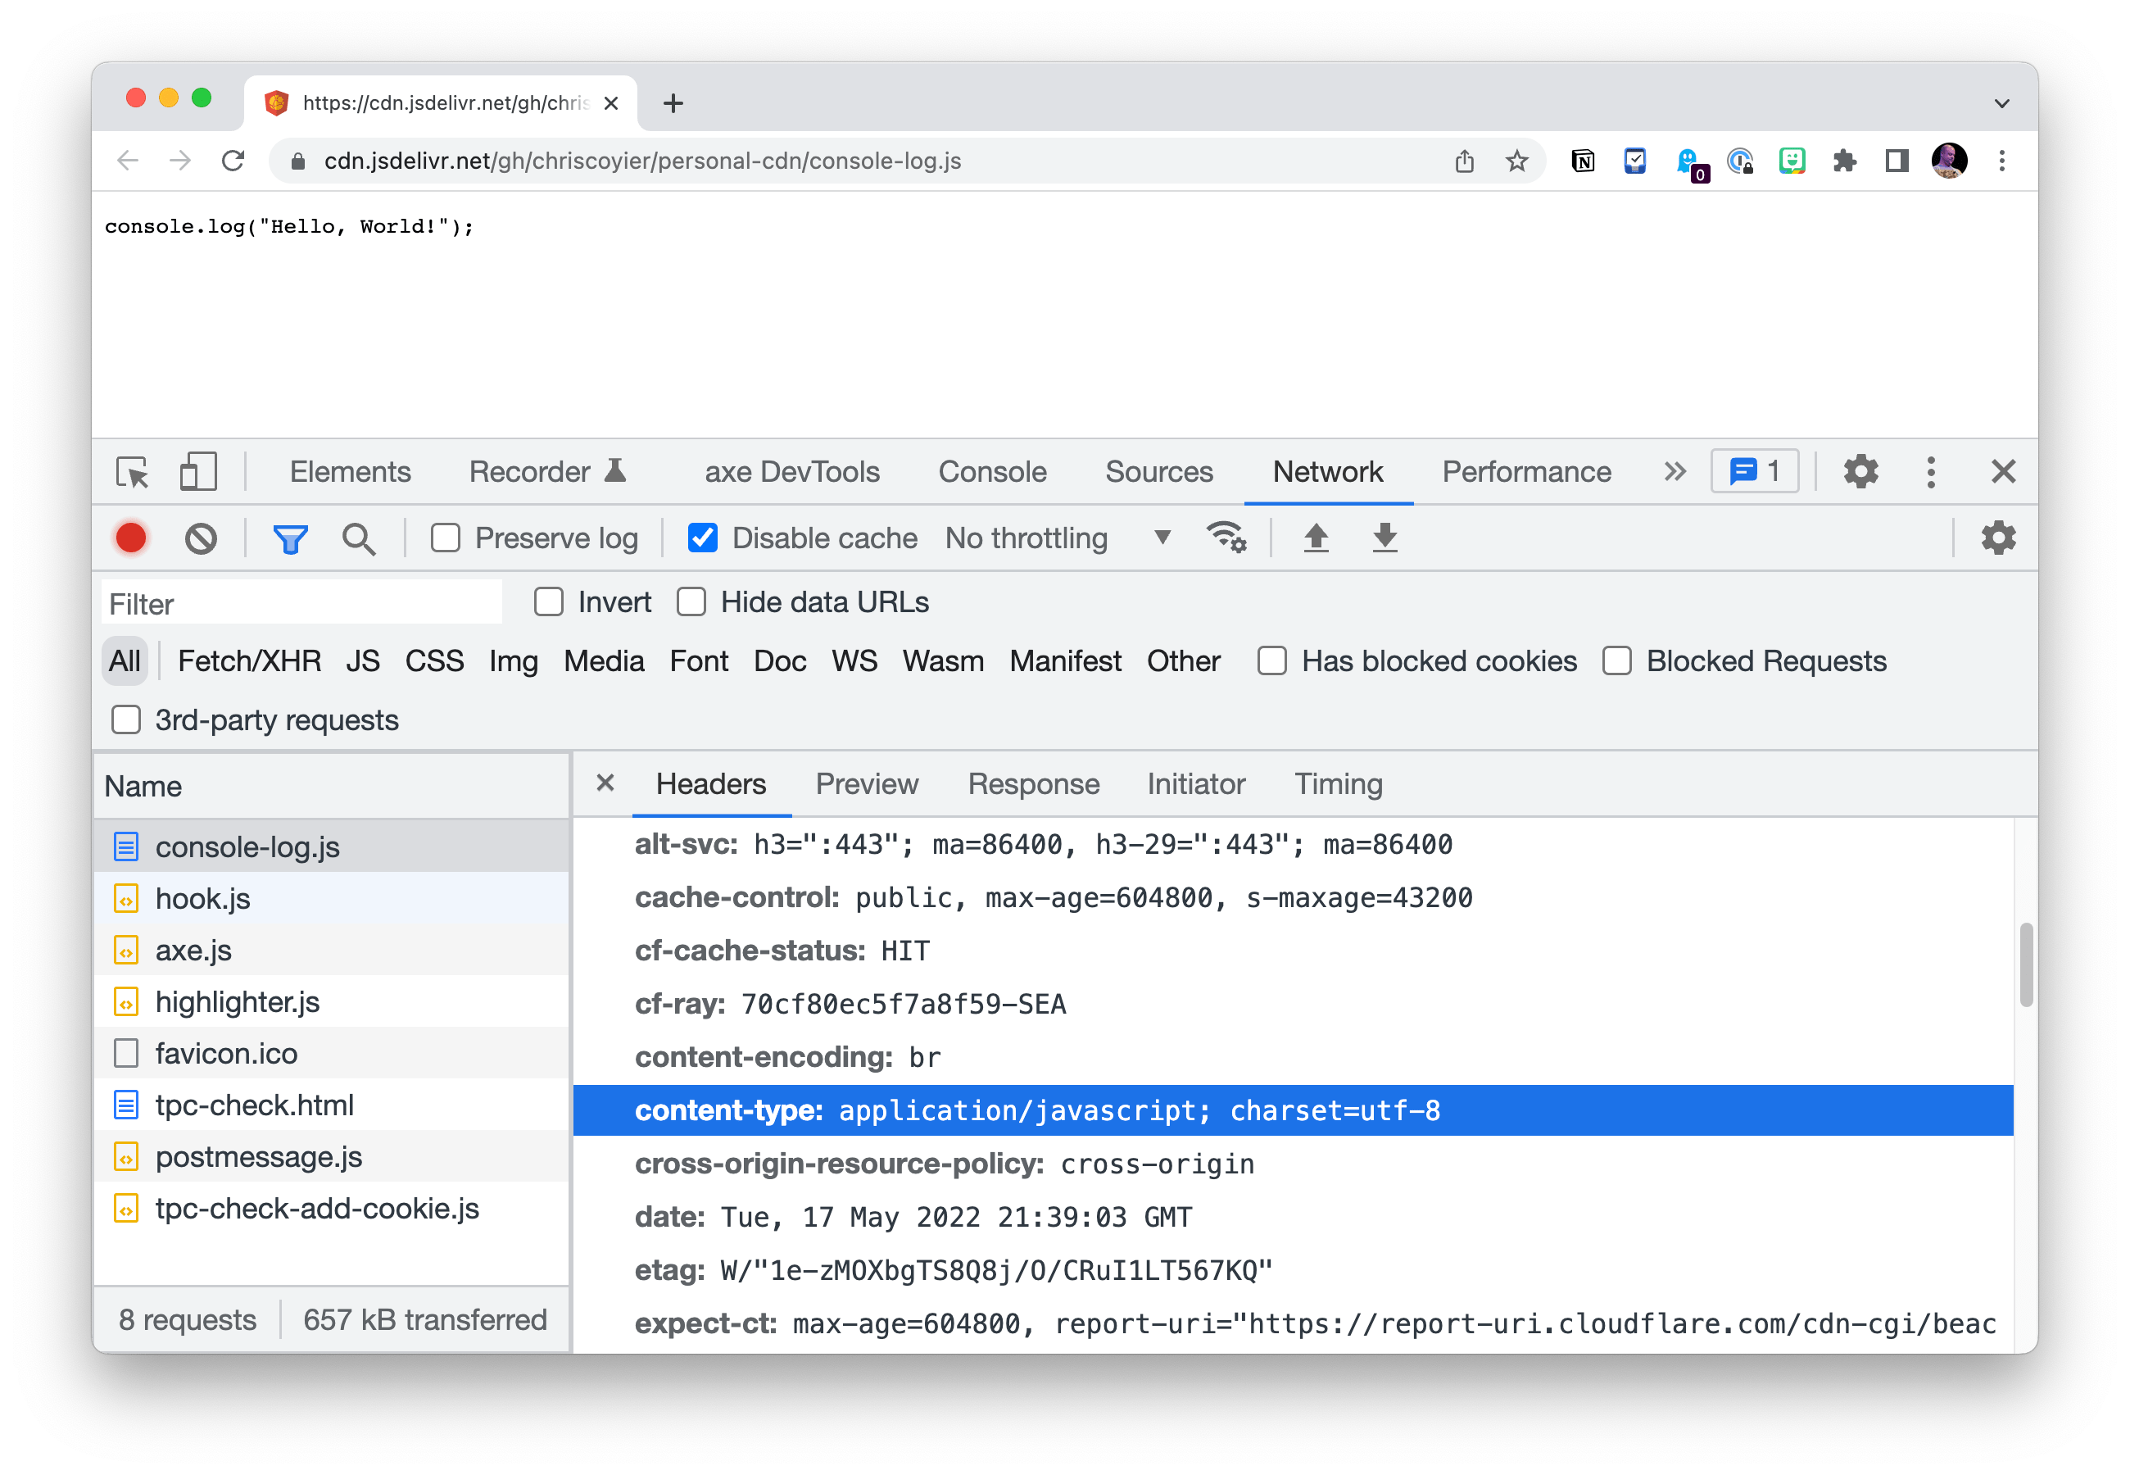Clear the network log
This screenshot has height=1475, width=2130.
click(201, 538)
